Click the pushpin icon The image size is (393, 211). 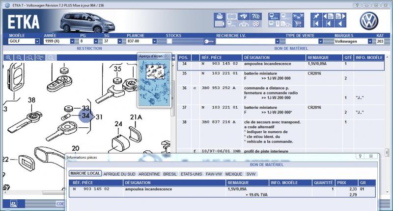coord(316,16)
